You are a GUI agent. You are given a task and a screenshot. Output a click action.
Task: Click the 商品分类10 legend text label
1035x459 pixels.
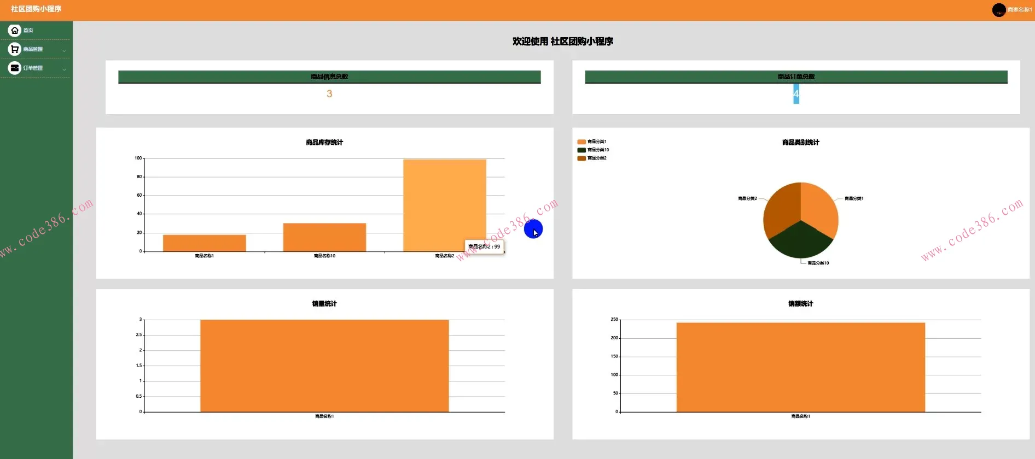coord(598,150)
